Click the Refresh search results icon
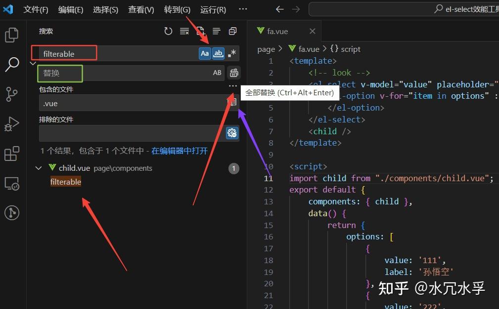The image size is (499, 309). pyautogui.click(x=168, y=31)
